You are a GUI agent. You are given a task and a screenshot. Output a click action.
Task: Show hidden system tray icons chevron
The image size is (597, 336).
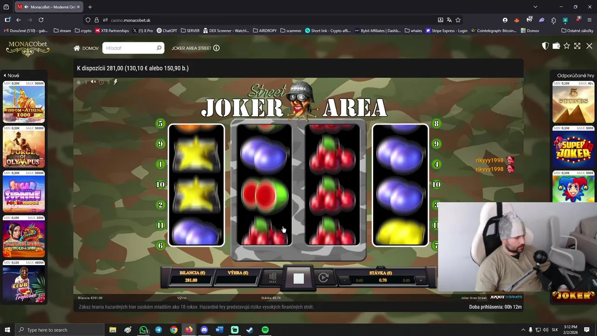[523, 330]
